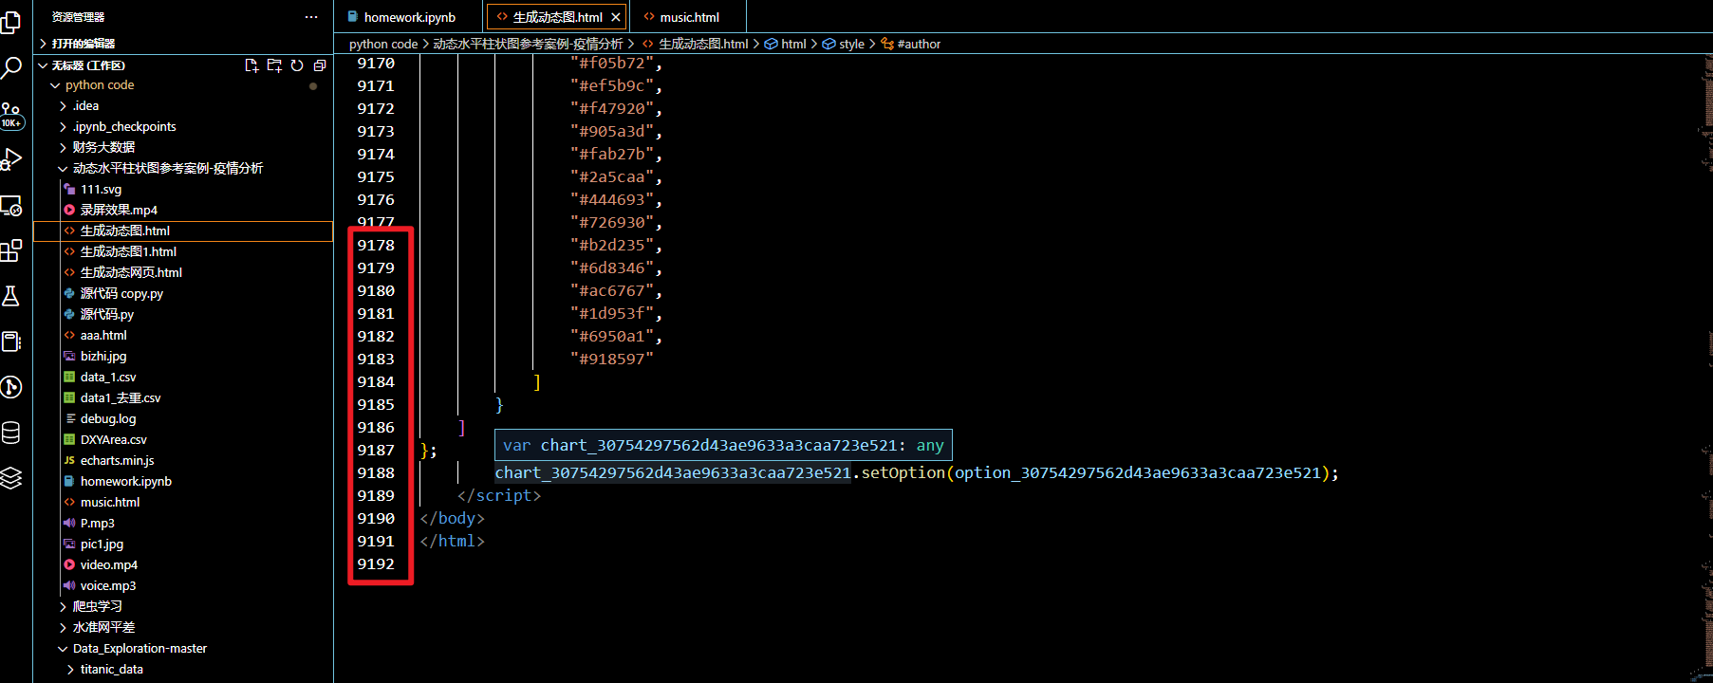This screenshot has height=683, width=1713.
Task: Select the 生成动态图.html editor tab
Action: (558, 17)
